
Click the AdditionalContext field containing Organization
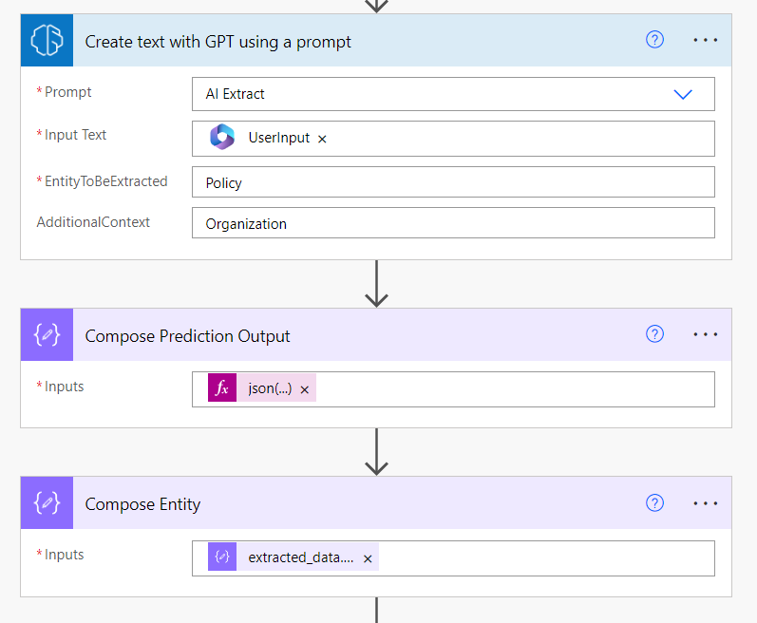[x=452, y=224]
